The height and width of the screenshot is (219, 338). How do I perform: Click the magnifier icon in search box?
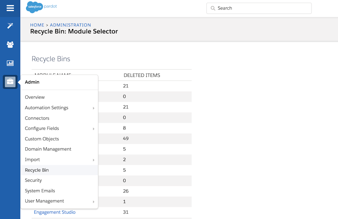(x=213, y=8)
